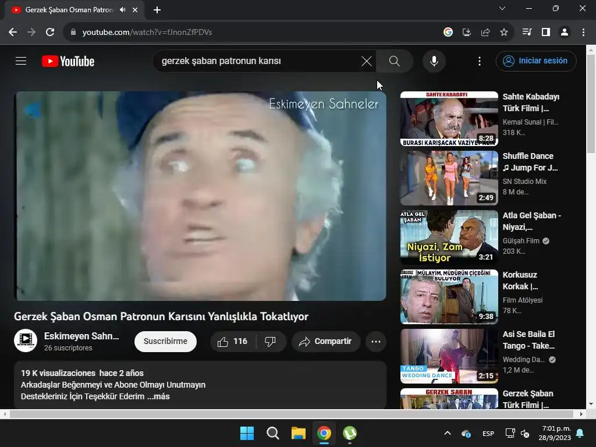This screenshot has width=596, height=447.
Task: Go back with browser back arrow
Action: [13, 33]
